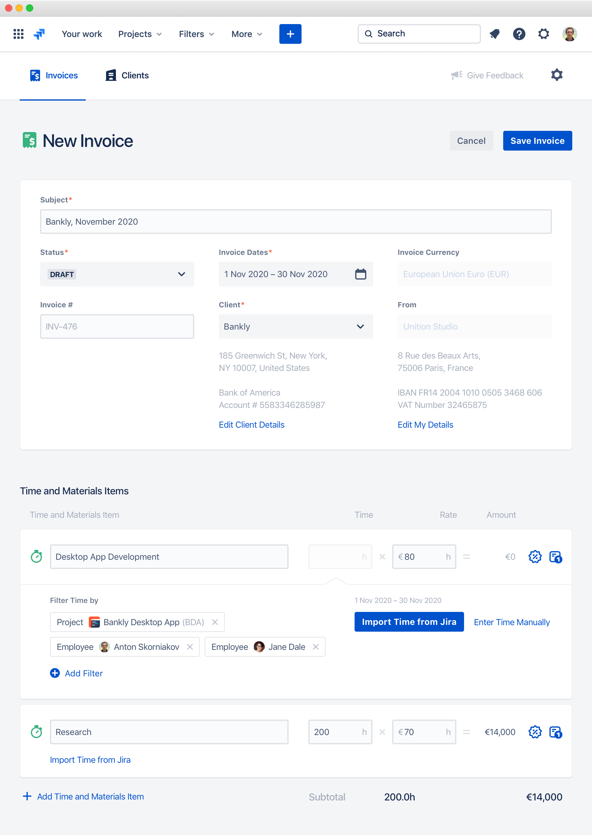Click the Research item name field

169,732
